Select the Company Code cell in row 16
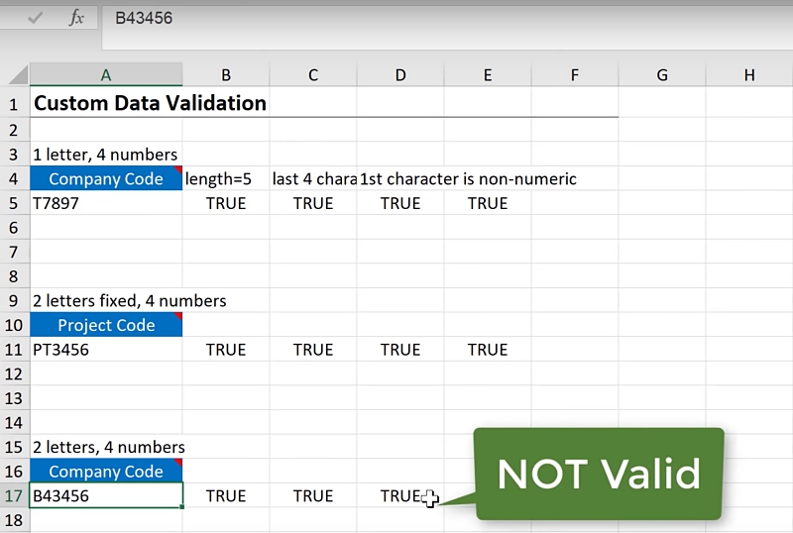The height and width of the screenshot is (533, 793). [x=106, y=472]
